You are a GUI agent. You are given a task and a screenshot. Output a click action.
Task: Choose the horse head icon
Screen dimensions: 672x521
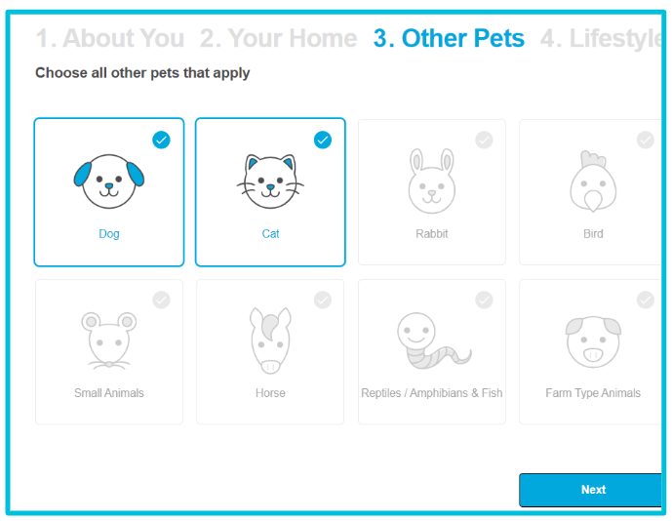click(270, 341)
